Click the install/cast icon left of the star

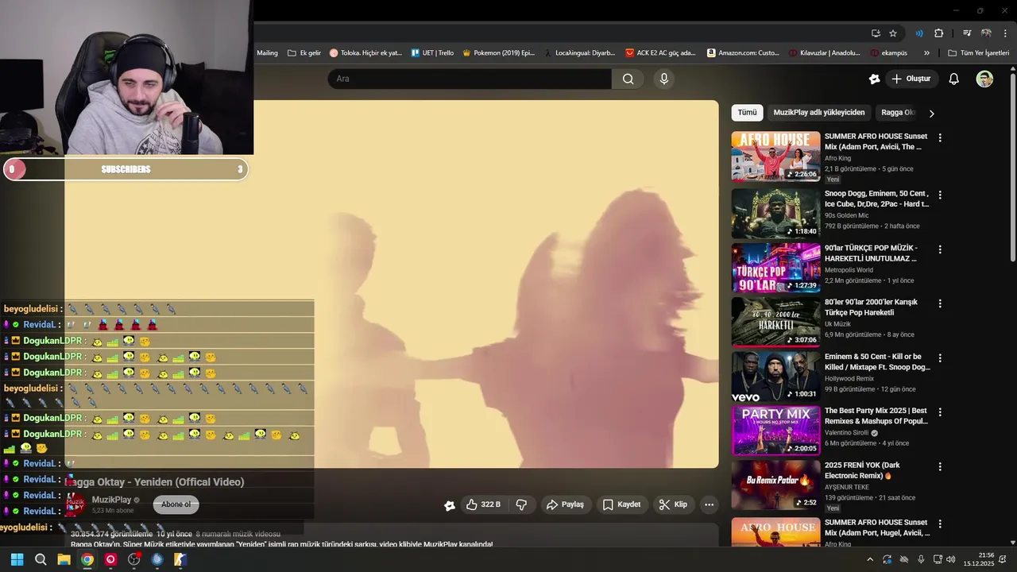click(x=876, y=33)
